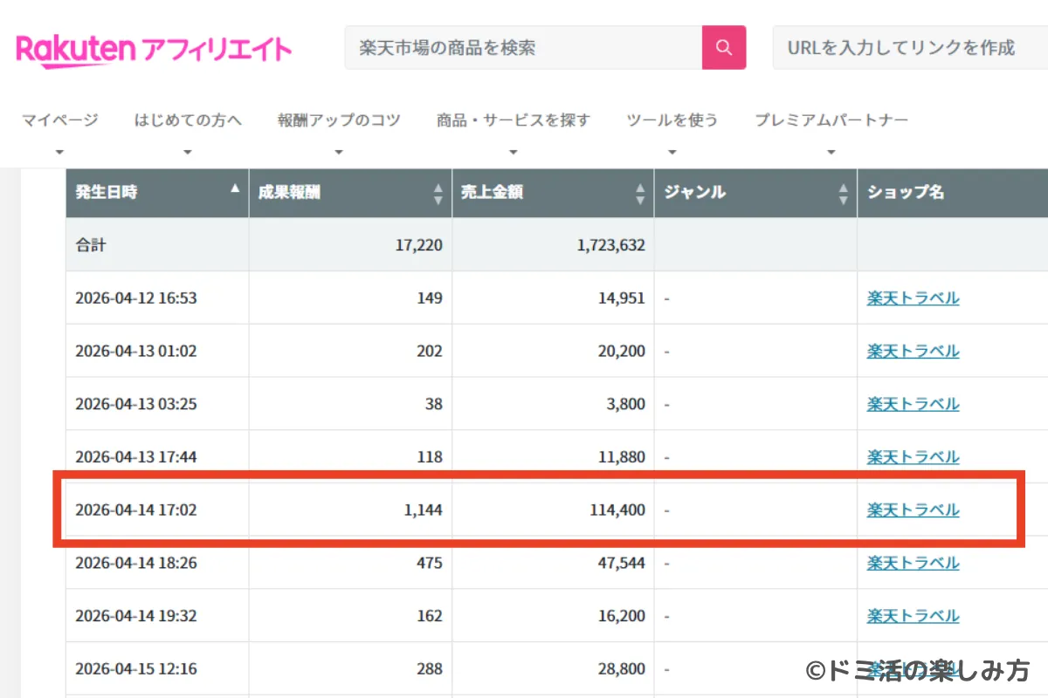Open the プレミアムパートナー menu
Screen dimensions: 1048x698
tap(831, 120)
